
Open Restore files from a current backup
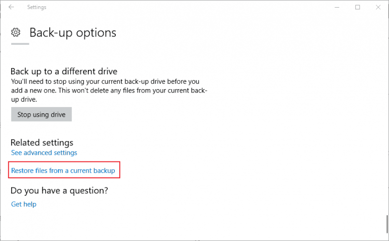tap(63, 171)
